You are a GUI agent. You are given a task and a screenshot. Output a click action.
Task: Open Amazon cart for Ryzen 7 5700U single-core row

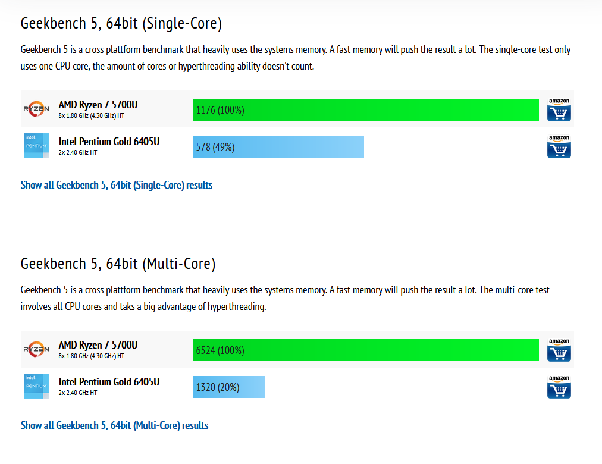click(559, 109)
